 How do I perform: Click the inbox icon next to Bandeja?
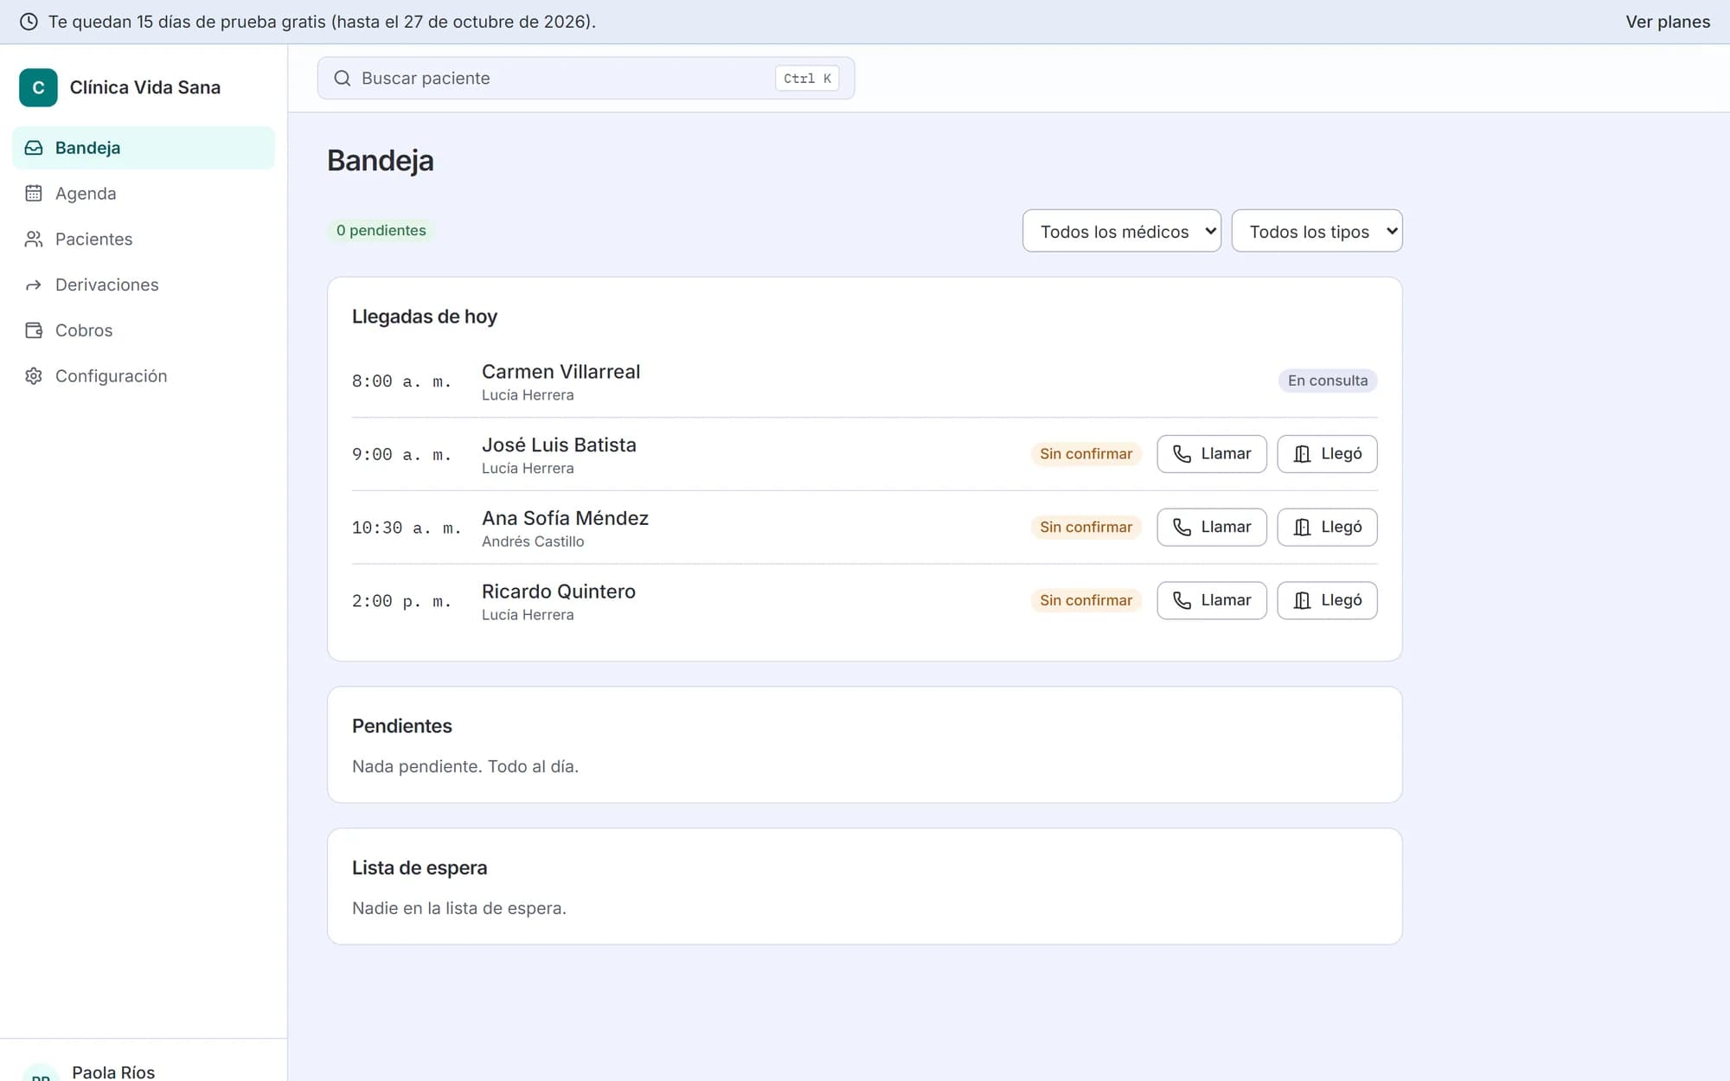click(34, 148)
